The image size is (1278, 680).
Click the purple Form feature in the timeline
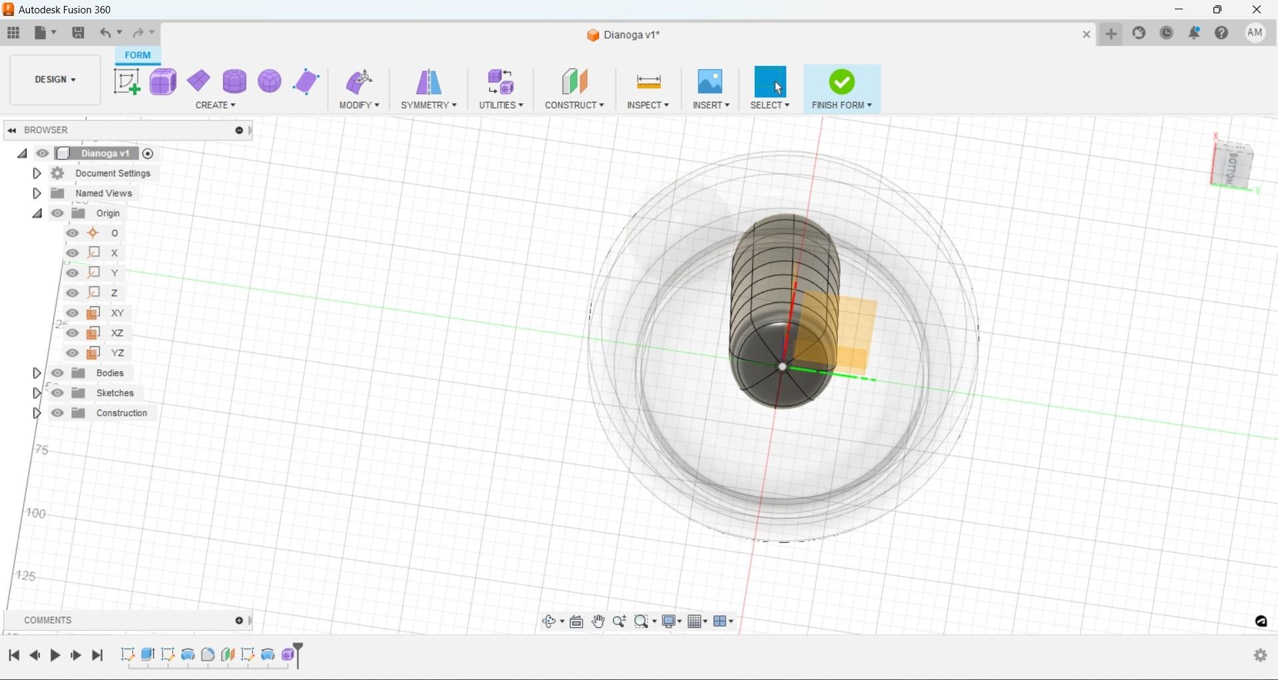[289, 655]
